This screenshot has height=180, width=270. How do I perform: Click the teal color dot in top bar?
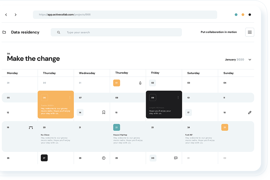236,15
